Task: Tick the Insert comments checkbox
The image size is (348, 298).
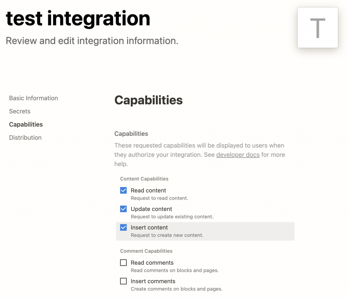Action: click(123, 281)
